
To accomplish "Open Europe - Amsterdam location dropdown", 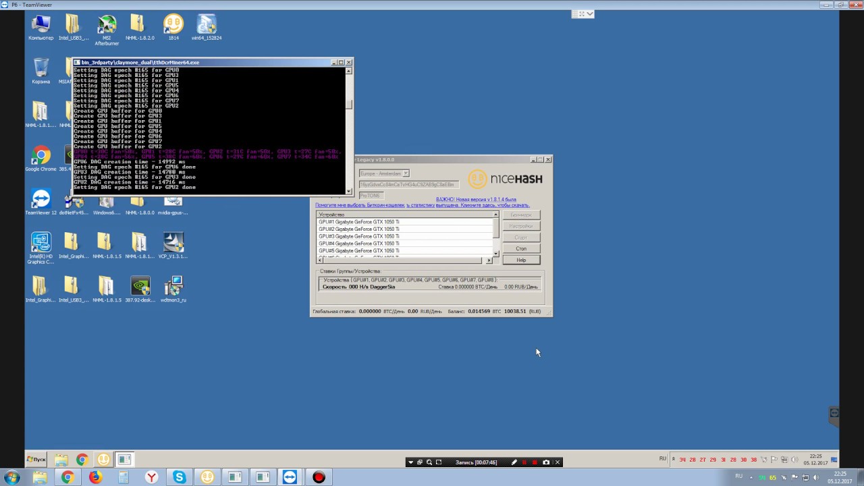I will pyautogui.click(x=384, y=173).
